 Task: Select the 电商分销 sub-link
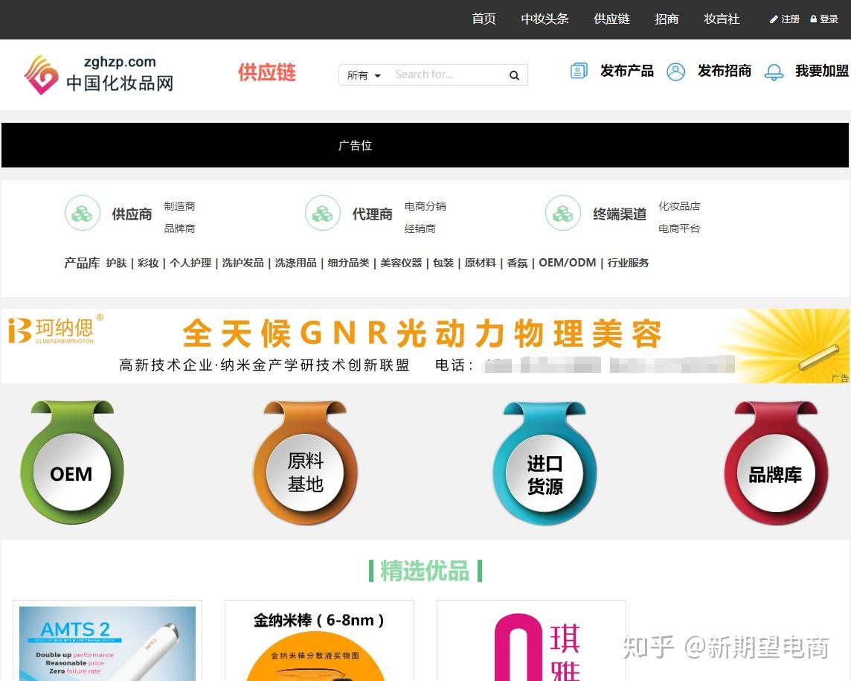click(425, 206)
